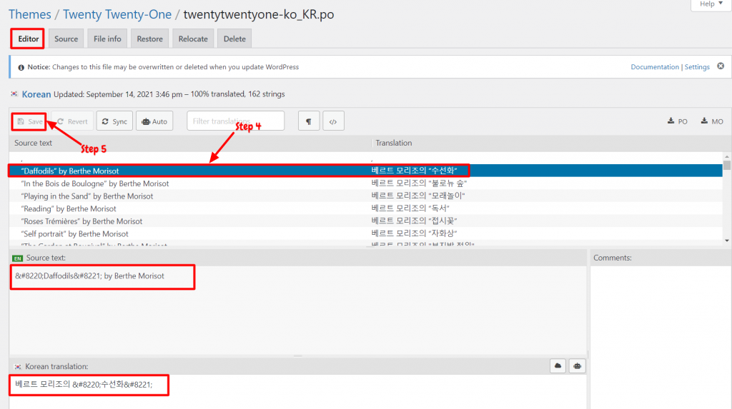Select “Reading” by Berthe Morisot row

[x=365, y=208]
